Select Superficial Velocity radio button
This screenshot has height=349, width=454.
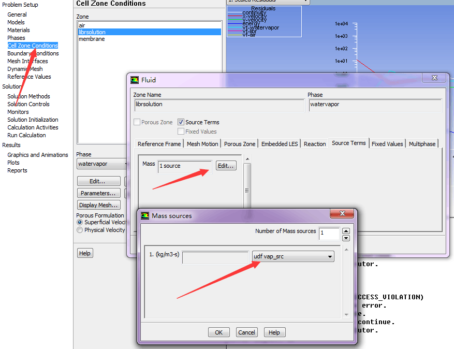(80, 222)
